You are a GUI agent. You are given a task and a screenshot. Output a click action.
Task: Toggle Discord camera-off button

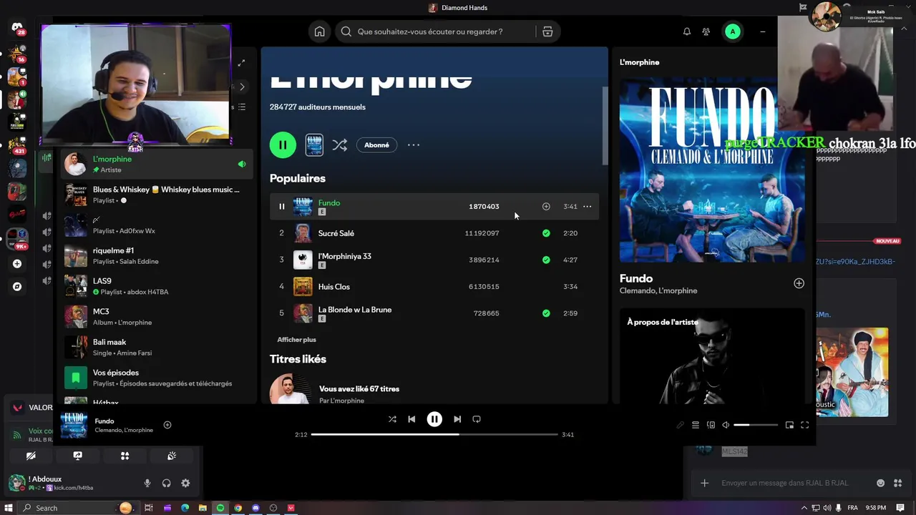point(31,456)
